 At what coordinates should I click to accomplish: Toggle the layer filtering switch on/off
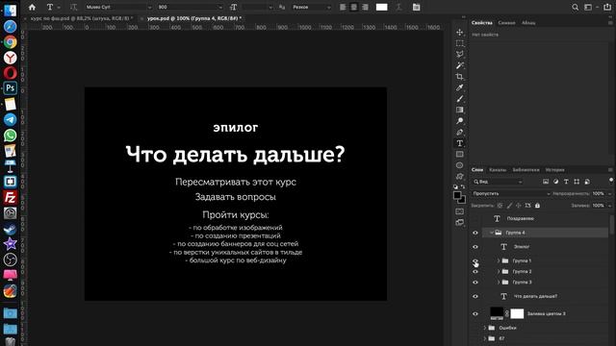(611, 181)
